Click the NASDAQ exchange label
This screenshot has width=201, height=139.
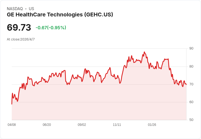[15, 9]
